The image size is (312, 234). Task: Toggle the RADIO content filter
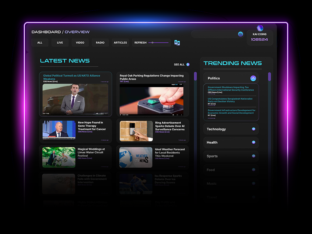pos(100,42)
